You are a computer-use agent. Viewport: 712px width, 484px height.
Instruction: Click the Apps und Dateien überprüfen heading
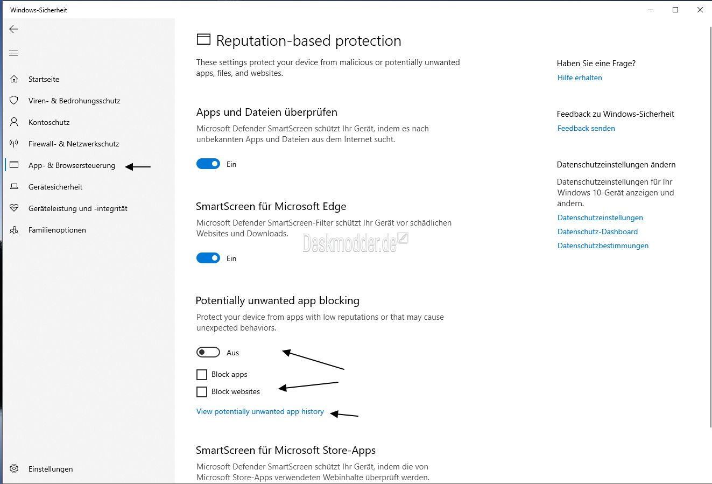tap(267, 112)
